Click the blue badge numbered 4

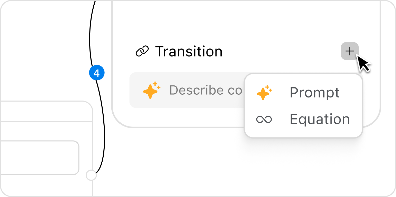[97, 73]
